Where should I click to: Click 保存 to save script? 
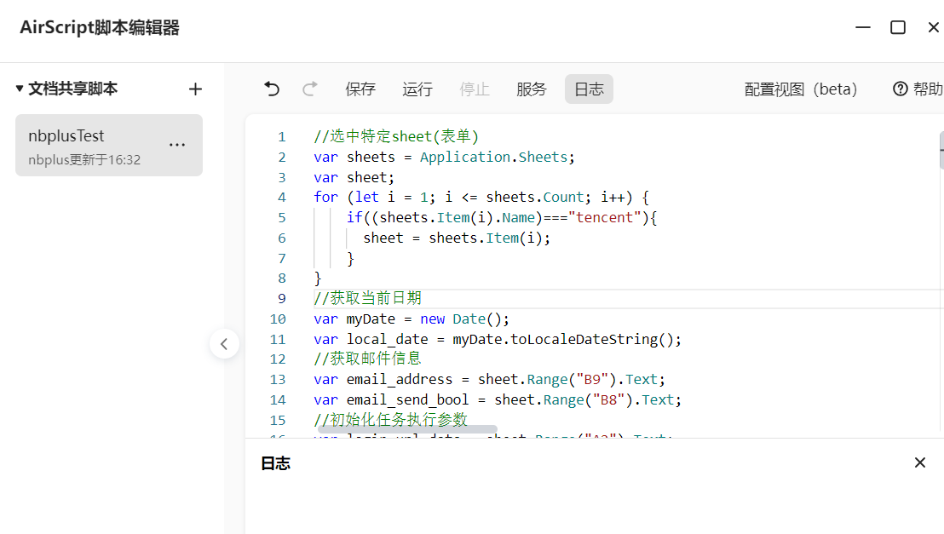pos(360,89)
